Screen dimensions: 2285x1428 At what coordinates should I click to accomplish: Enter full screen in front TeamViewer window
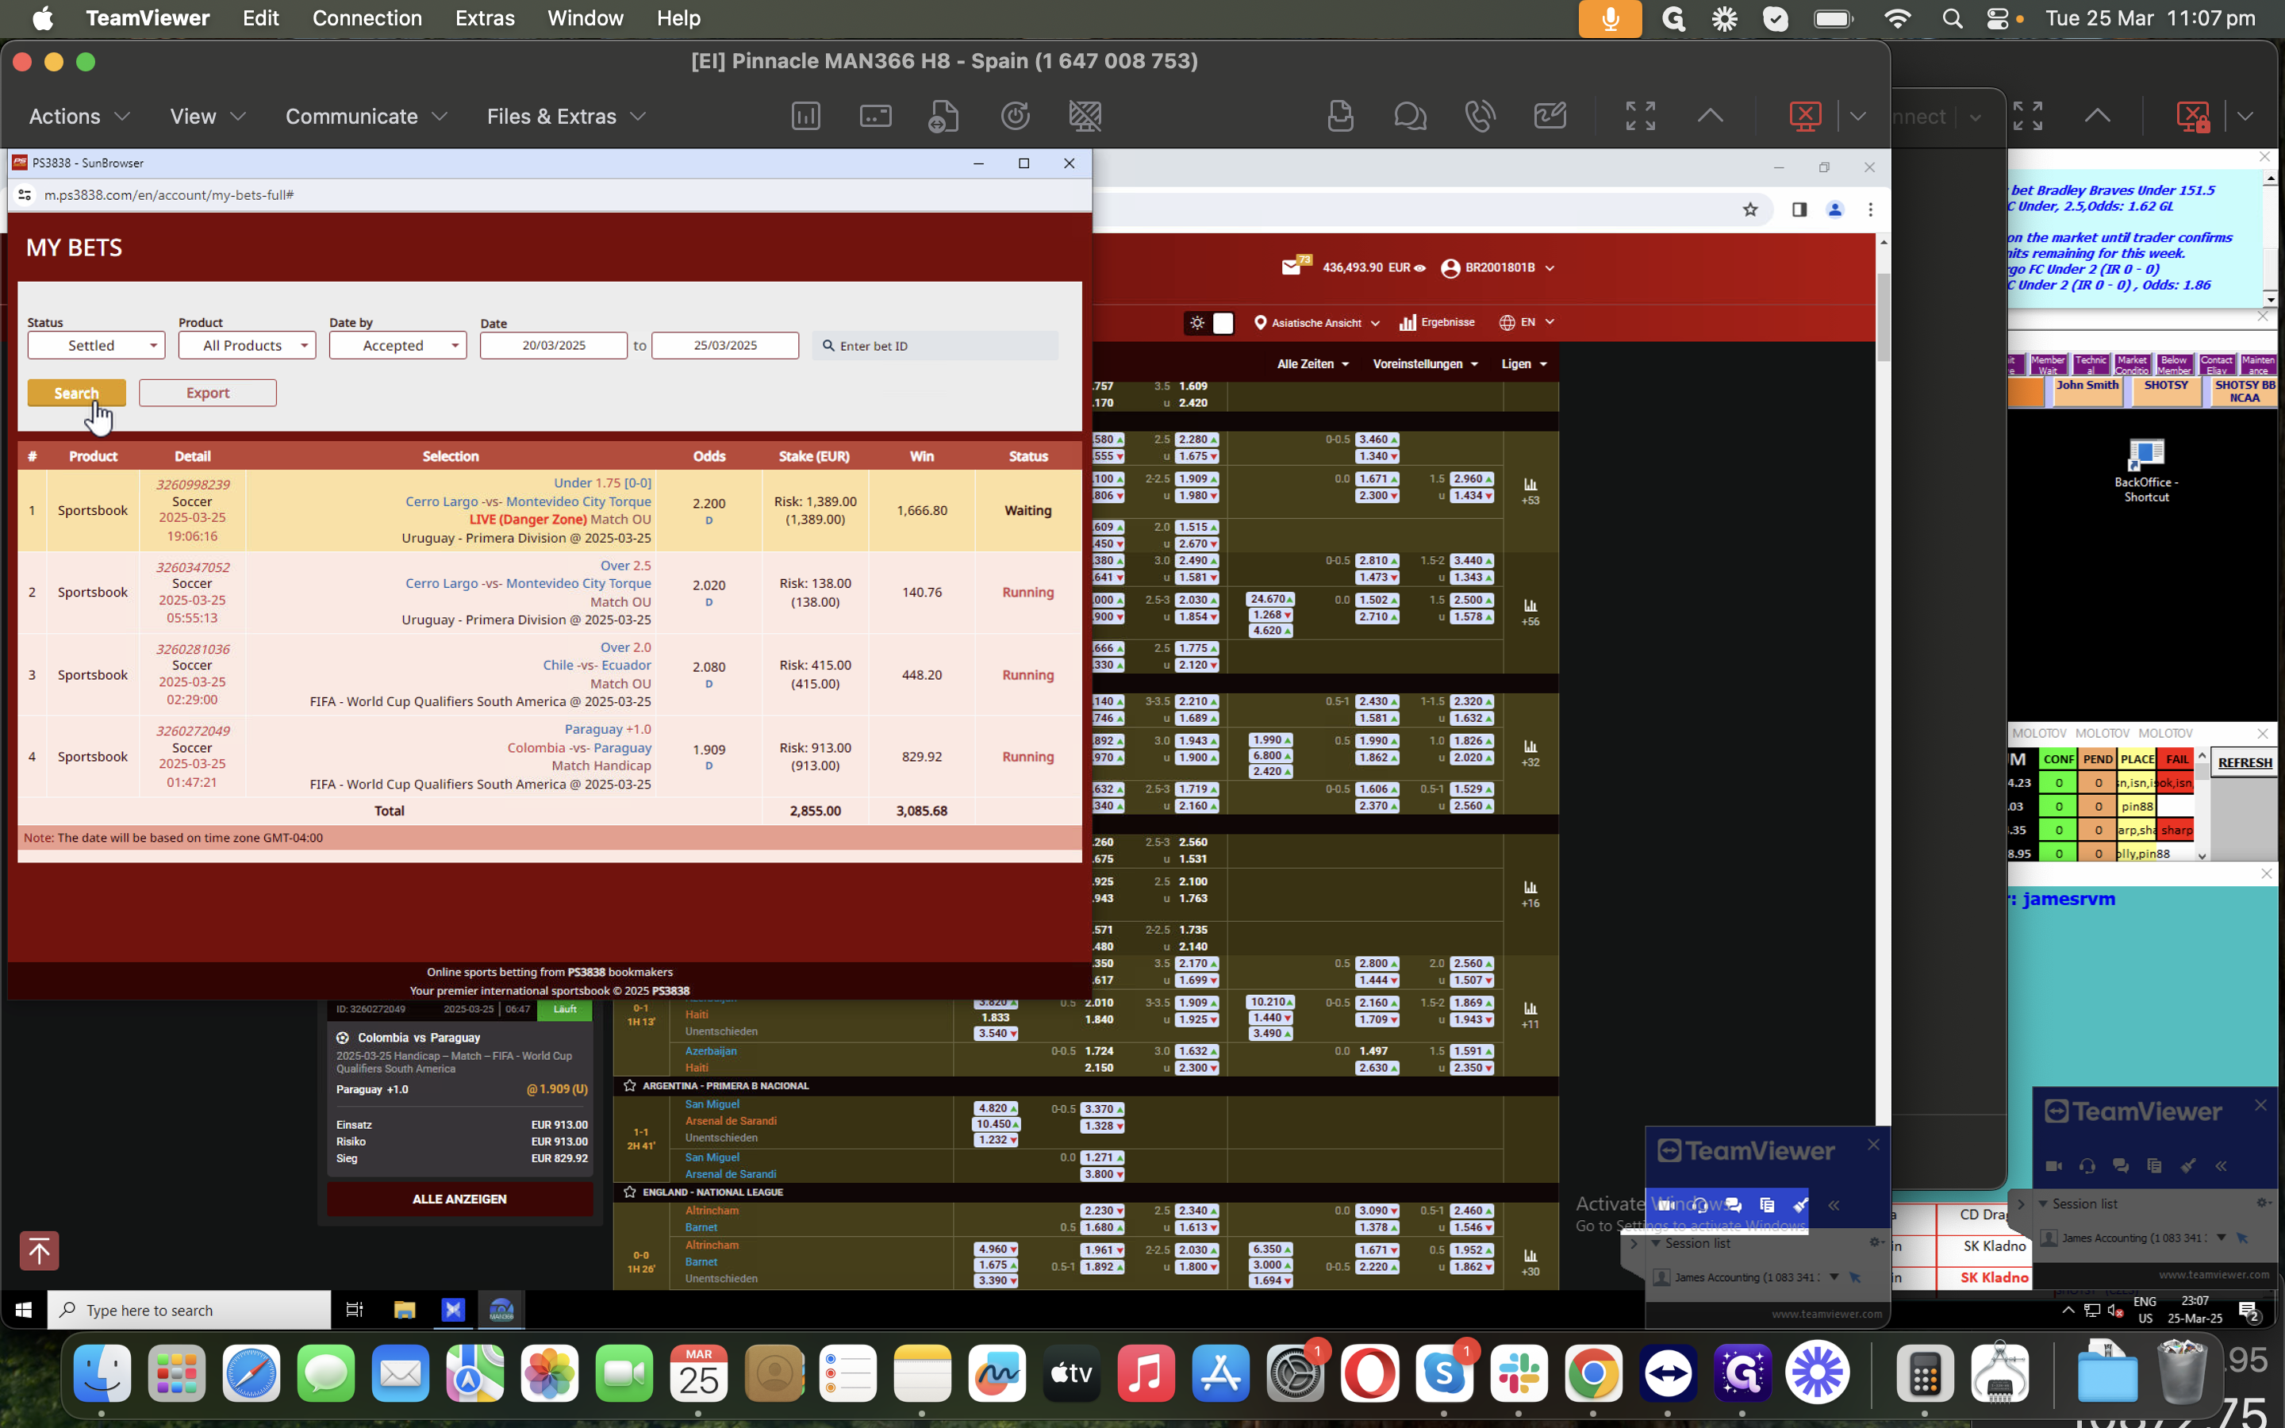[x=1641, y=116]
